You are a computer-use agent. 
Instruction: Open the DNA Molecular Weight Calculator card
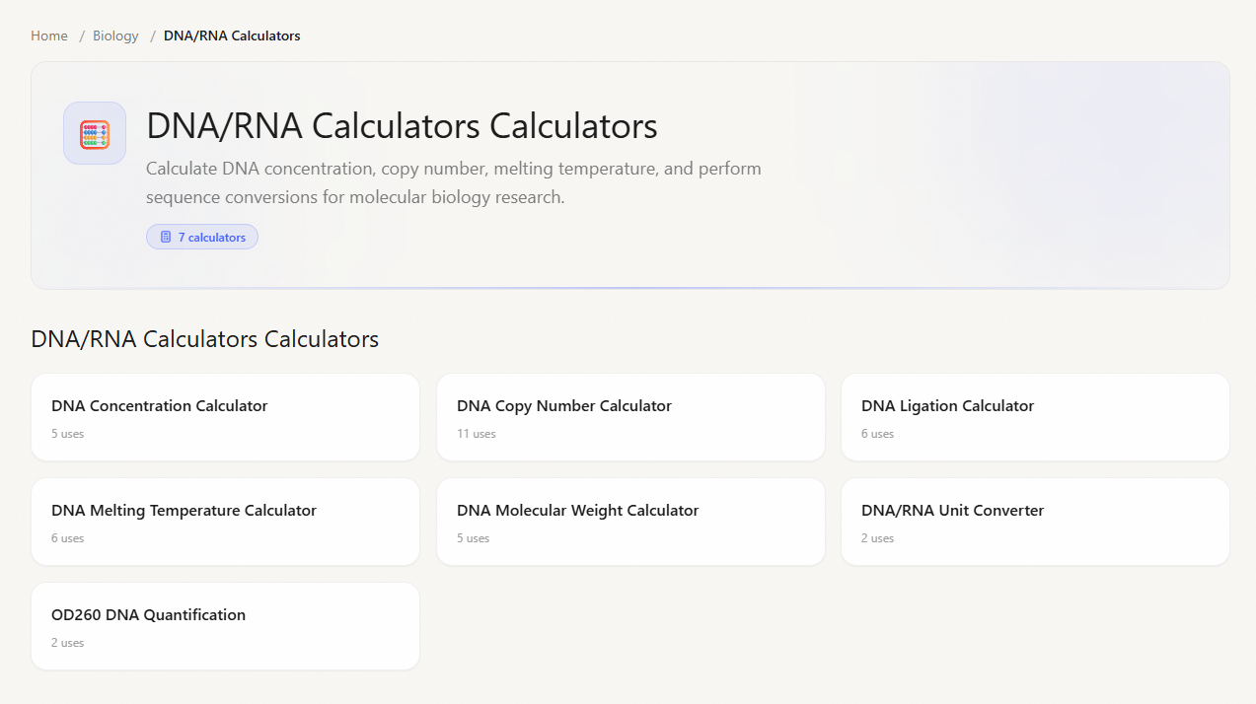[x=630, y=521]
